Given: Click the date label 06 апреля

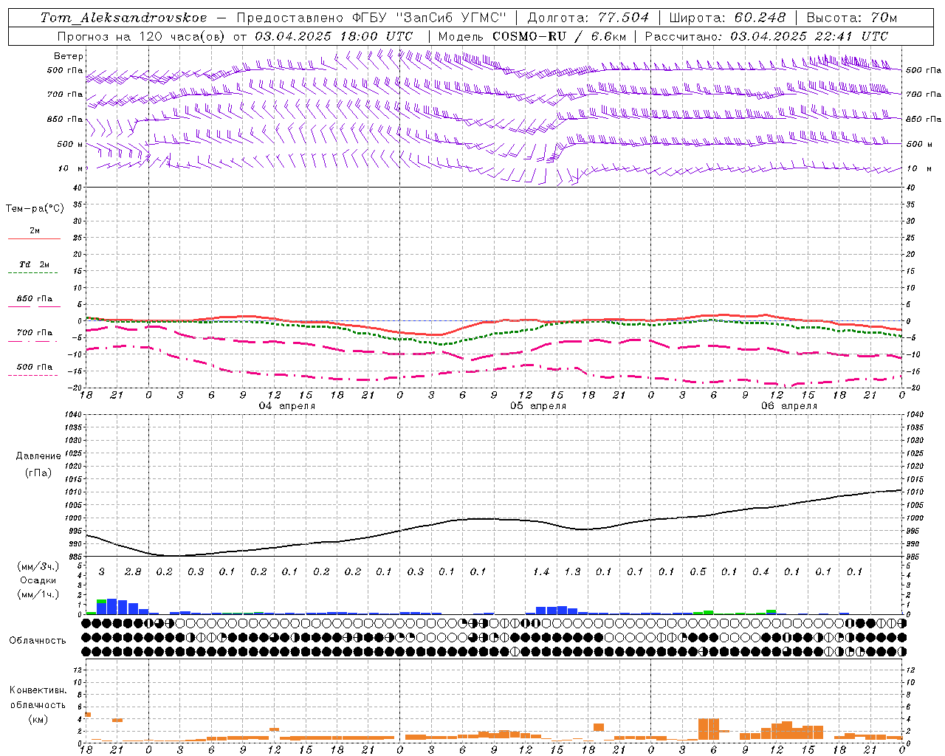Looking at the screenshot, I should click(x=789, y=406).
